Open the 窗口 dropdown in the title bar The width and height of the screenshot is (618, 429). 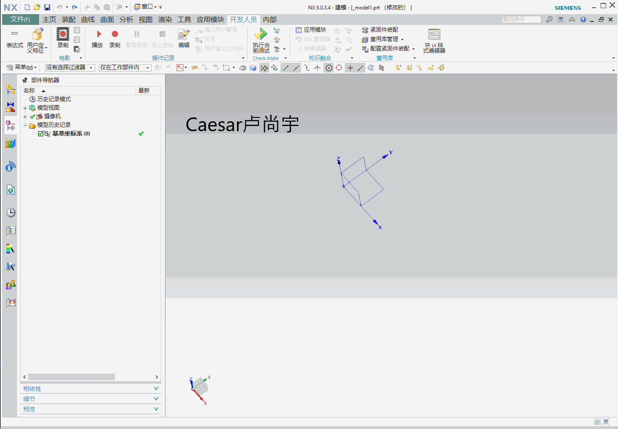[x=145, y=7]
